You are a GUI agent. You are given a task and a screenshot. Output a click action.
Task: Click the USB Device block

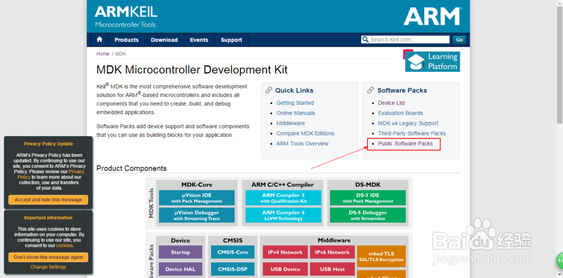tap(285, 269)
